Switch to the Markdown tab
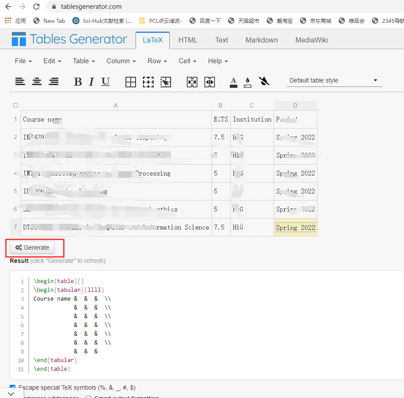The width and height of the screenshot is (404, 398). point(261,40)
